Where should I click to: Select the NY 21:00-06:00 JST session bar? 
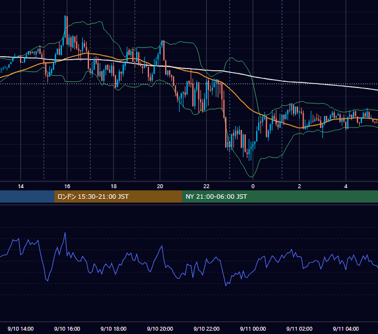click(280, 197)
